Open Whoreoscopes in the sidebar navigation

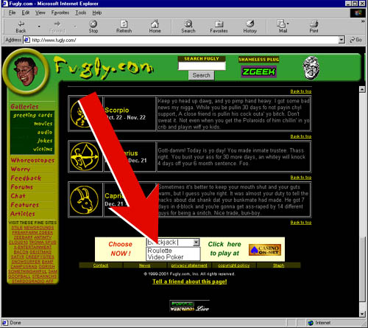[x=32, y=161]
